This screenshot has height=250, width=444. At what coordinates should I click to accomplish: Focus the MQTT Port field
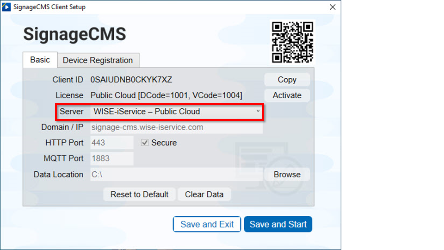(111, 158)
